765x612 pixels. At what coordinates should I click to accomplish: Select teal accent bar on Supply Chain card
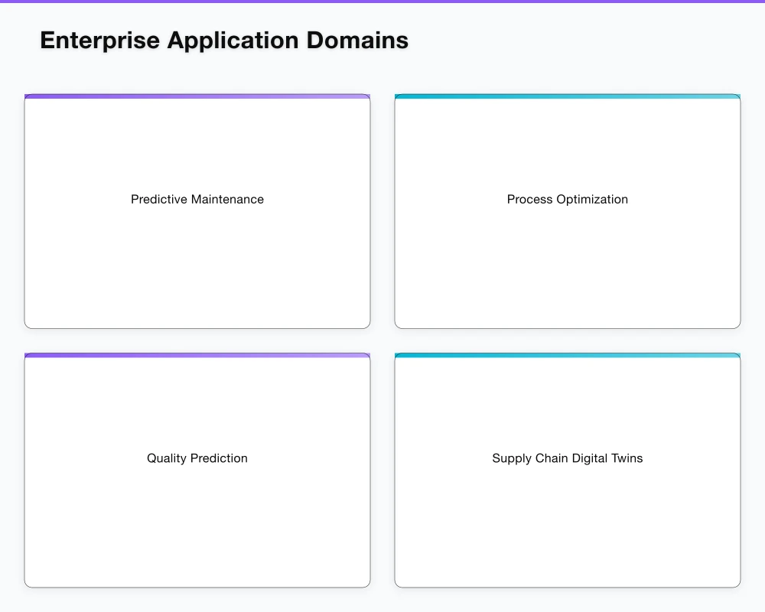coord(567,356)
